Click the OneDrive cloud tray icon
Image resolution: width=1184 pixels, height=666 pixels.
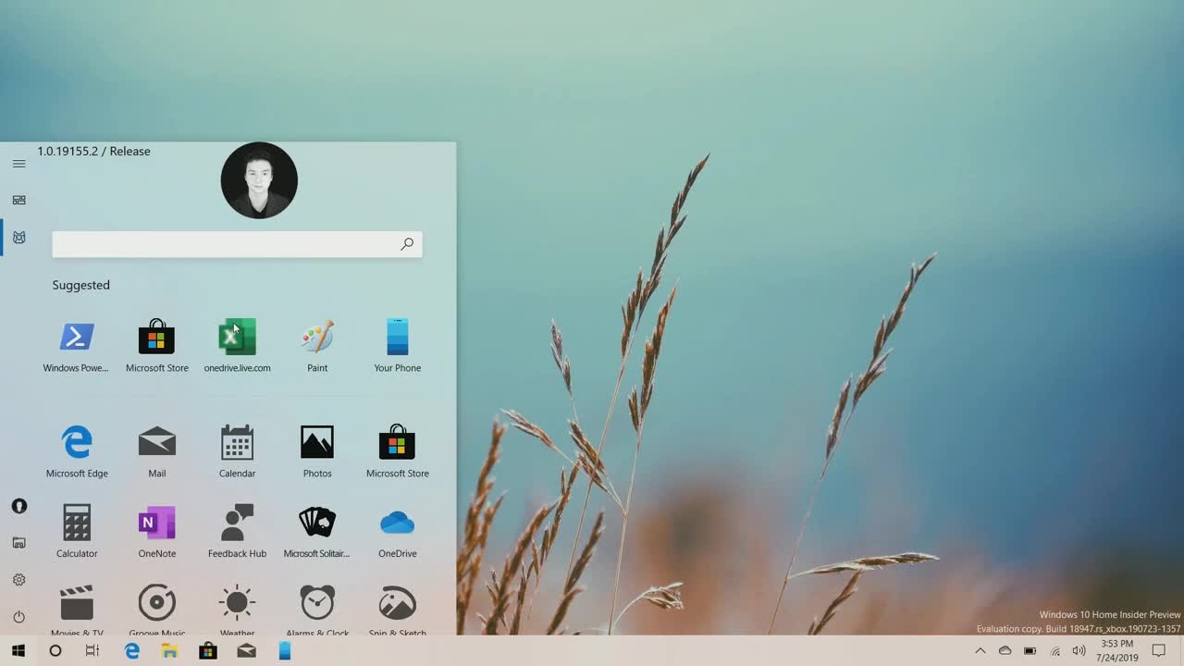(x=1005, y=651)
